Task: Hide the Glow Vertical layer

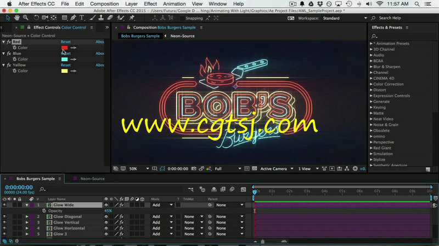Action: (4, 222)
